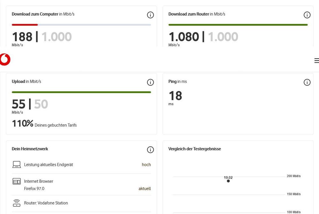Click the 'aktuell' browser status text
Viewport: 319px width, 214px height.
pyautogui.click(x=145, y=188)
